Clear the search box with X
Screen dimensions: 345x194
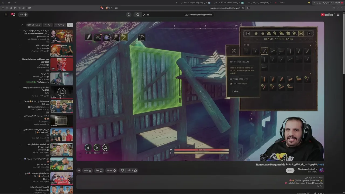144,15
